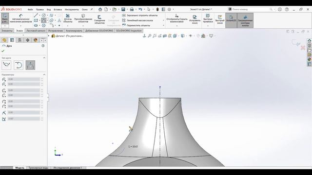Select the 3 Point Arc type
Screen dimensions: 312x175
(30, 65)
